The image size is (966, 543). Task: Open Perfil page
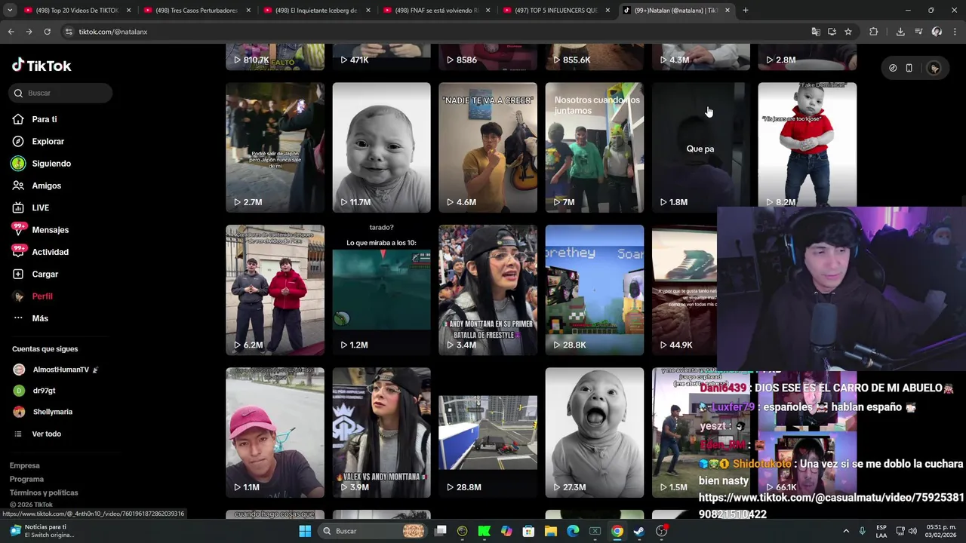tap(42, 296)
